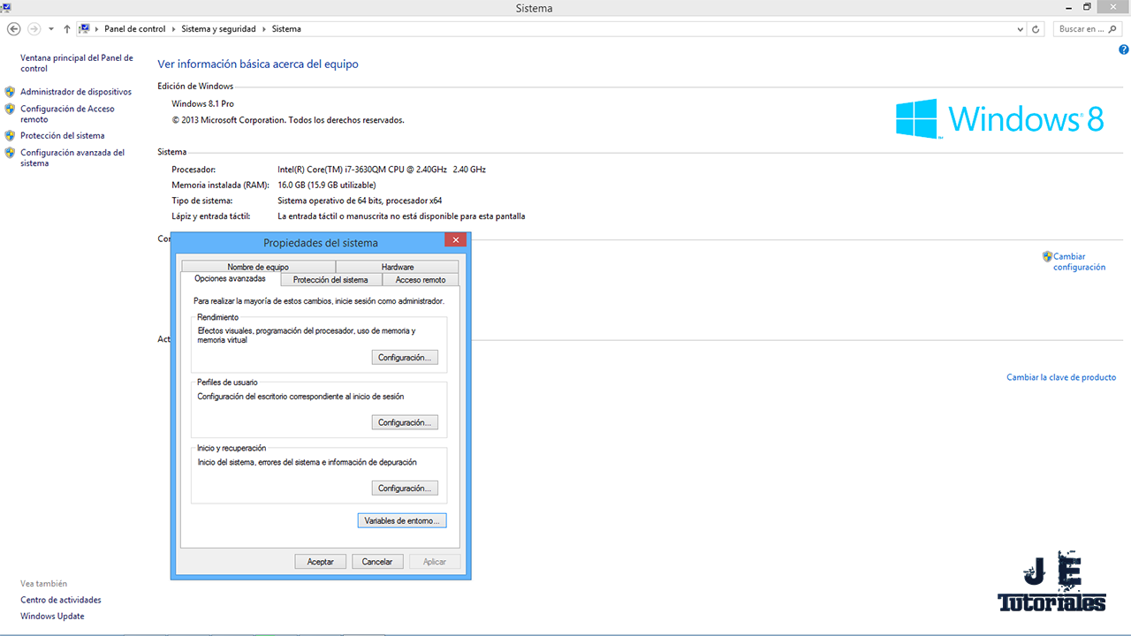Go to Panel de control breadcrumb

point(135,29)
